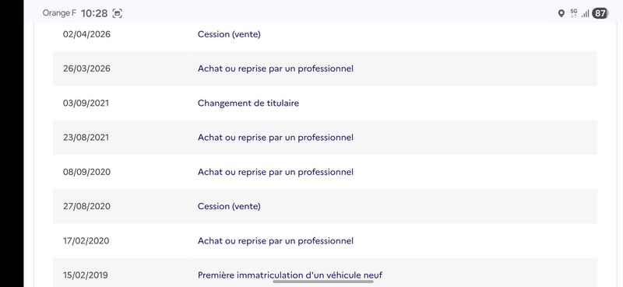The height and width of the screenshot is (287, 623).
Task: Select the 08/09/2020 Achat ou reprise entry
Action: [x=325, y=172]
